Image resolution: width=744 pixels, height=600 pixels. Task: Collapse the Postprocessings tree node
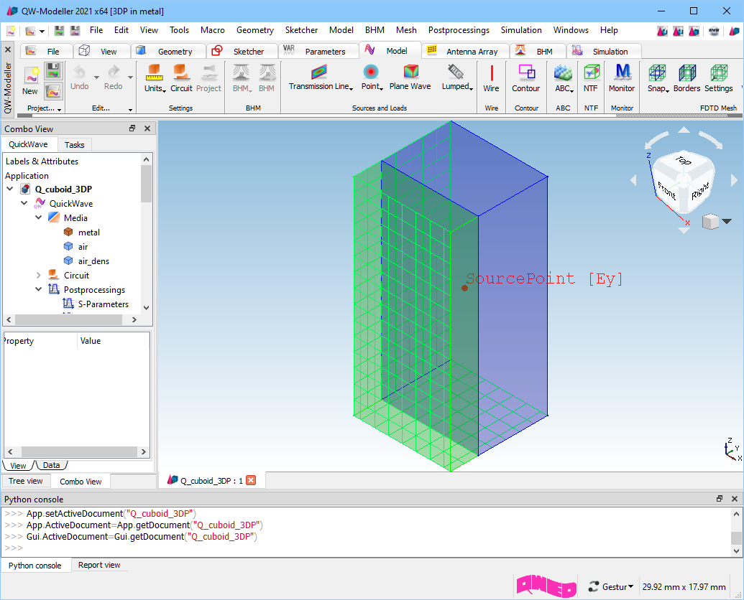point(38,289)
